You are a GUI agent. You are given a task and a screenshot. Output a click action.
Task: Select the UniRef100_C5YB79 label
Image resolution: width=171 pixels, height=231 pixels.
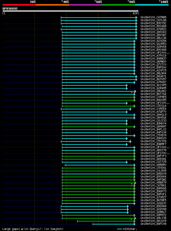pyautogui.click(x=153, y=135)
